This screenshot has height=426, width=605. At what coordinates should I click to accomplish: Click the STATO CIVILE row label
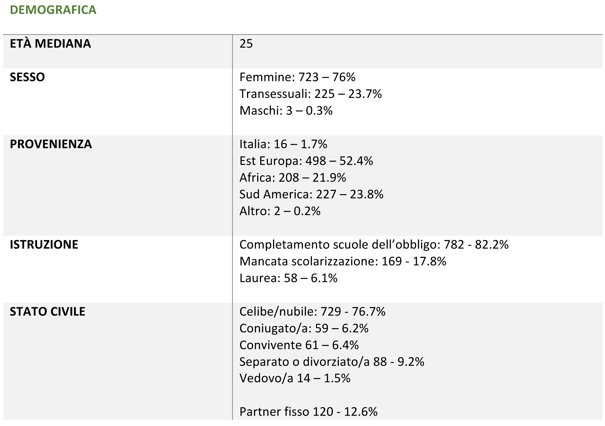coord(48,312)
